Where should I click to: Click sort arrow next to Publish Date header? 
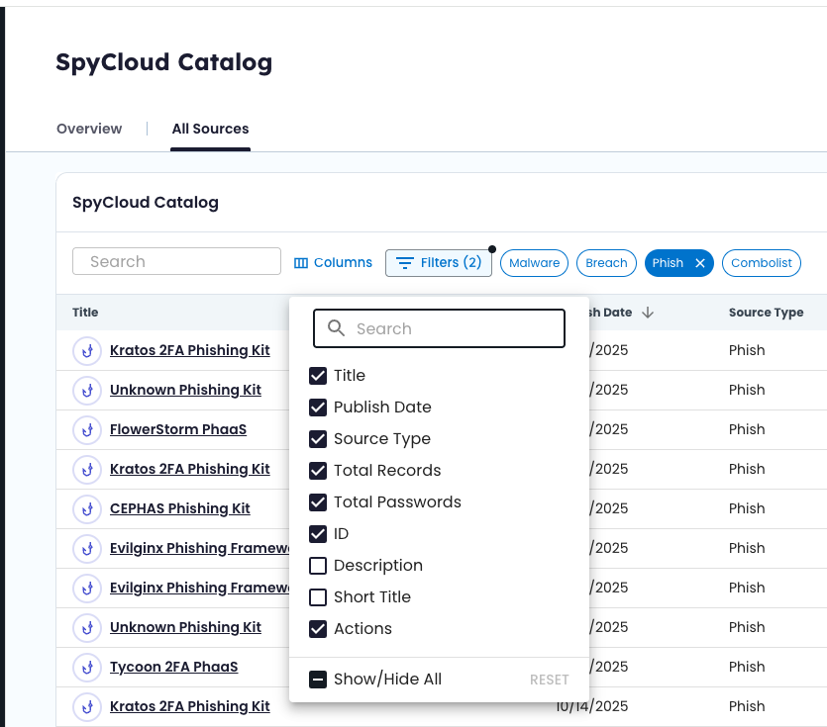click(x=648, y=313)
